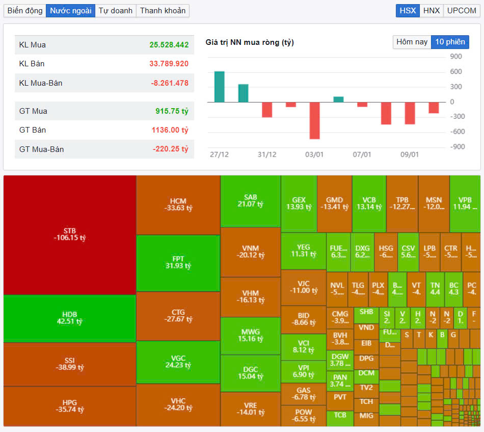Click the largest red bar at 03/01

[x=314, y=120]
